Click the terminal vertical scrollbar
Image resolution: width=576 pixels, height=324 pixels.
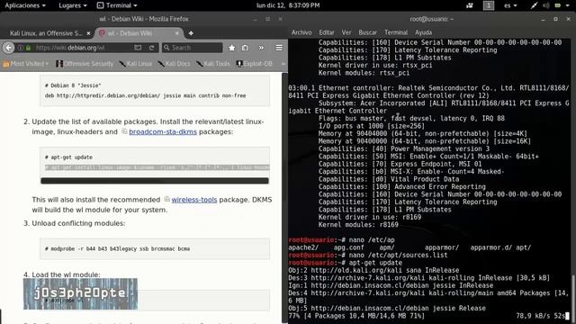(x=572, y=298)
